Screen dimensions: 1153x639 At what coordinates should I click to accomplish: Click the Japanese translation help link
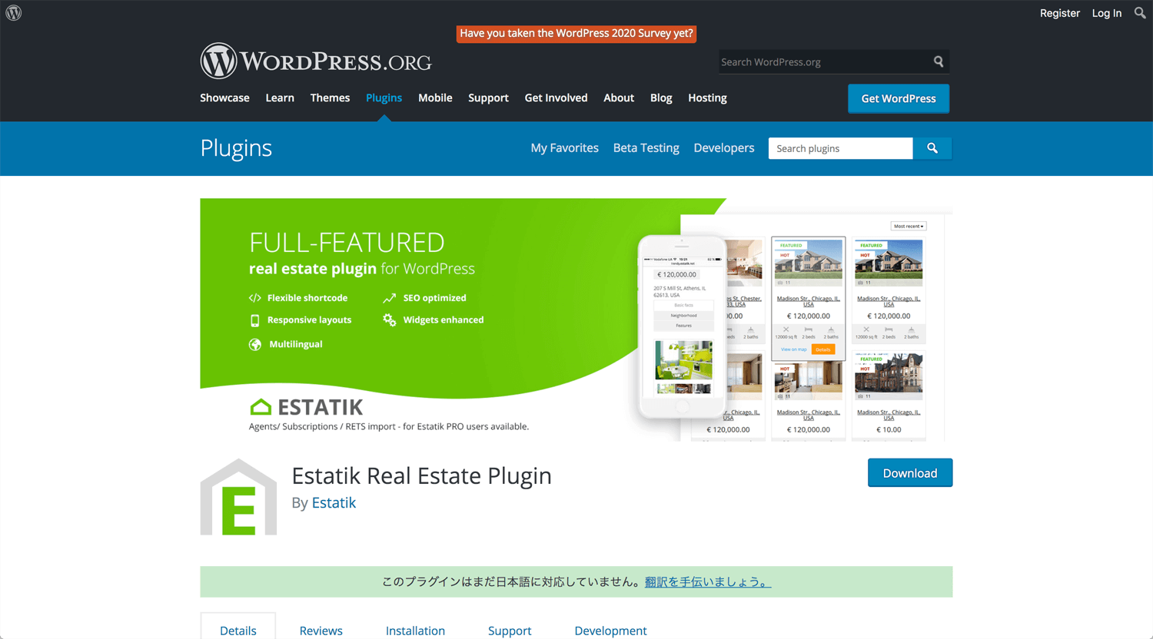point(708,582)
